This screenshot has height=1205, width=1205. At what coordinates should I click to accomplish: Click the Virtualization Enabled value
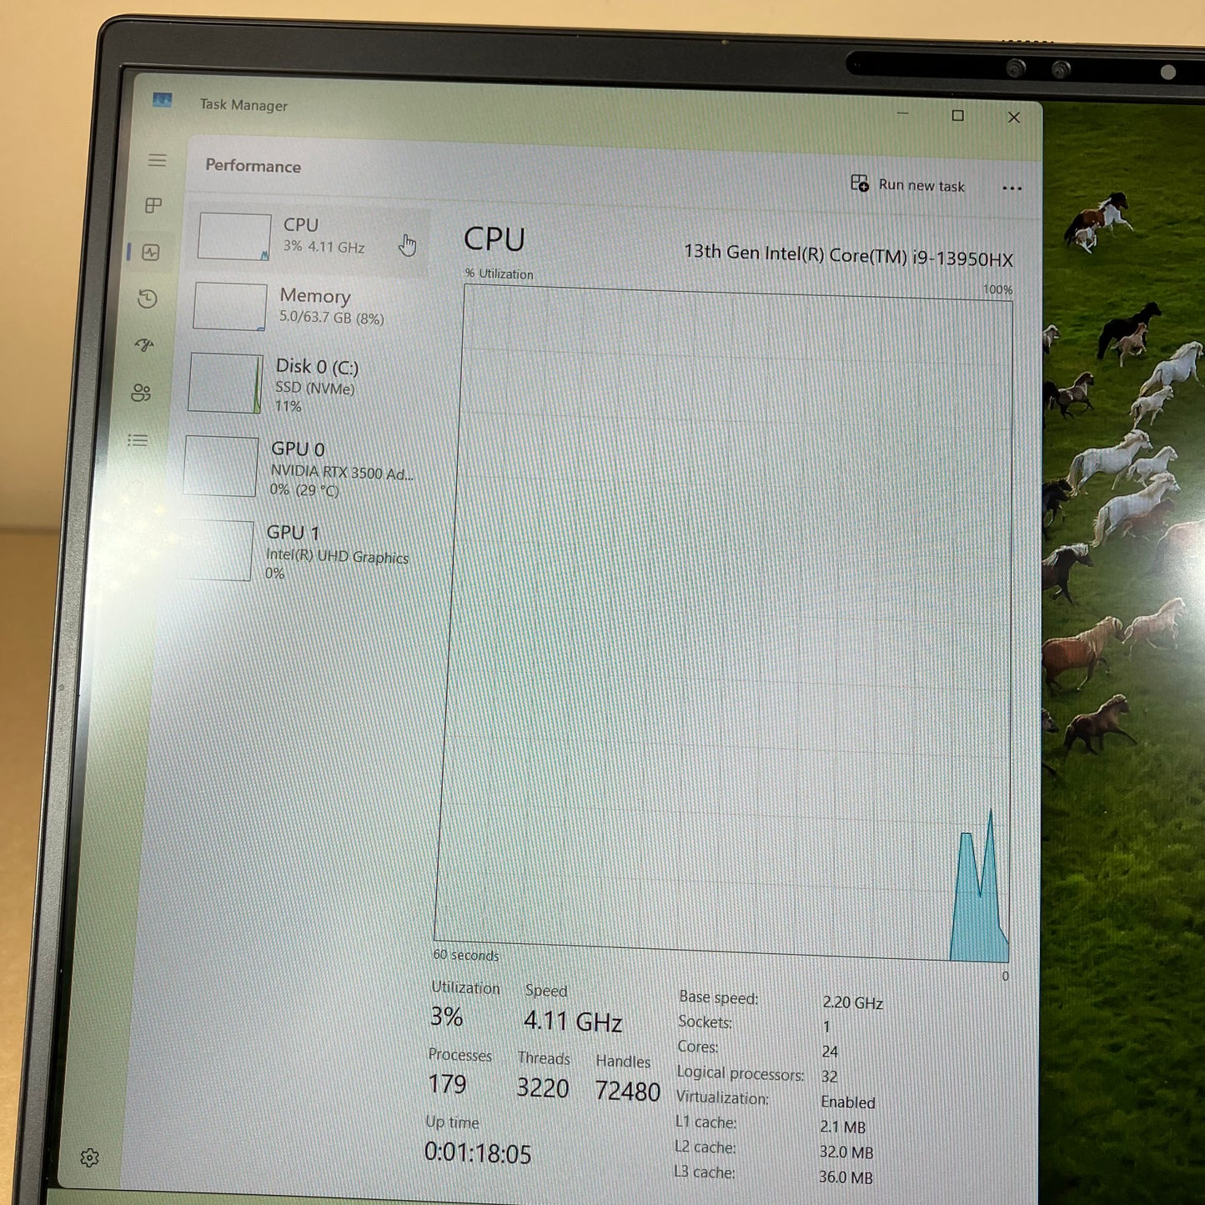coord(848,1102)
